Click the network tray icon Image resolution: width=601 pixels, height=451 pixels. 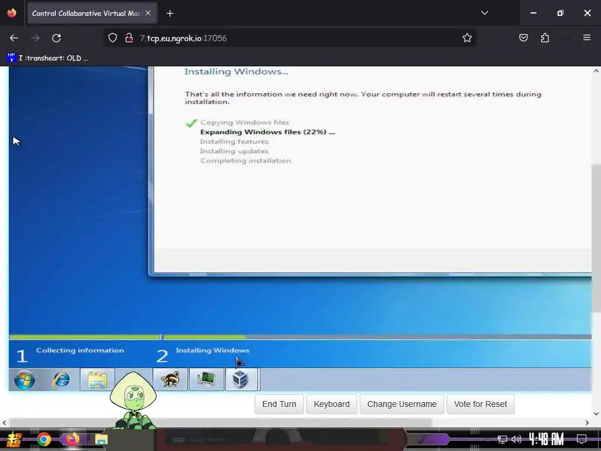pyautogui.click(x=502, y=439)
